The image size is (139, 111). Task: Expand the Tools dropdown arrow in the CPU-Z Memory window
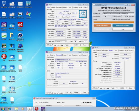click(x=117, y=88)
